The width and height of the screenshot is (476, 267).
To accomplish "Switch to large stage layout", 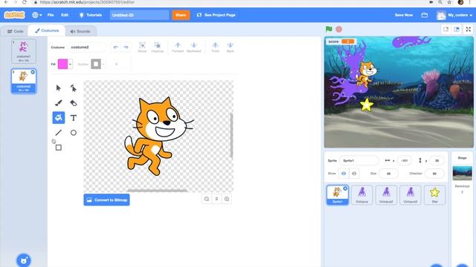I will coord(457,29).
